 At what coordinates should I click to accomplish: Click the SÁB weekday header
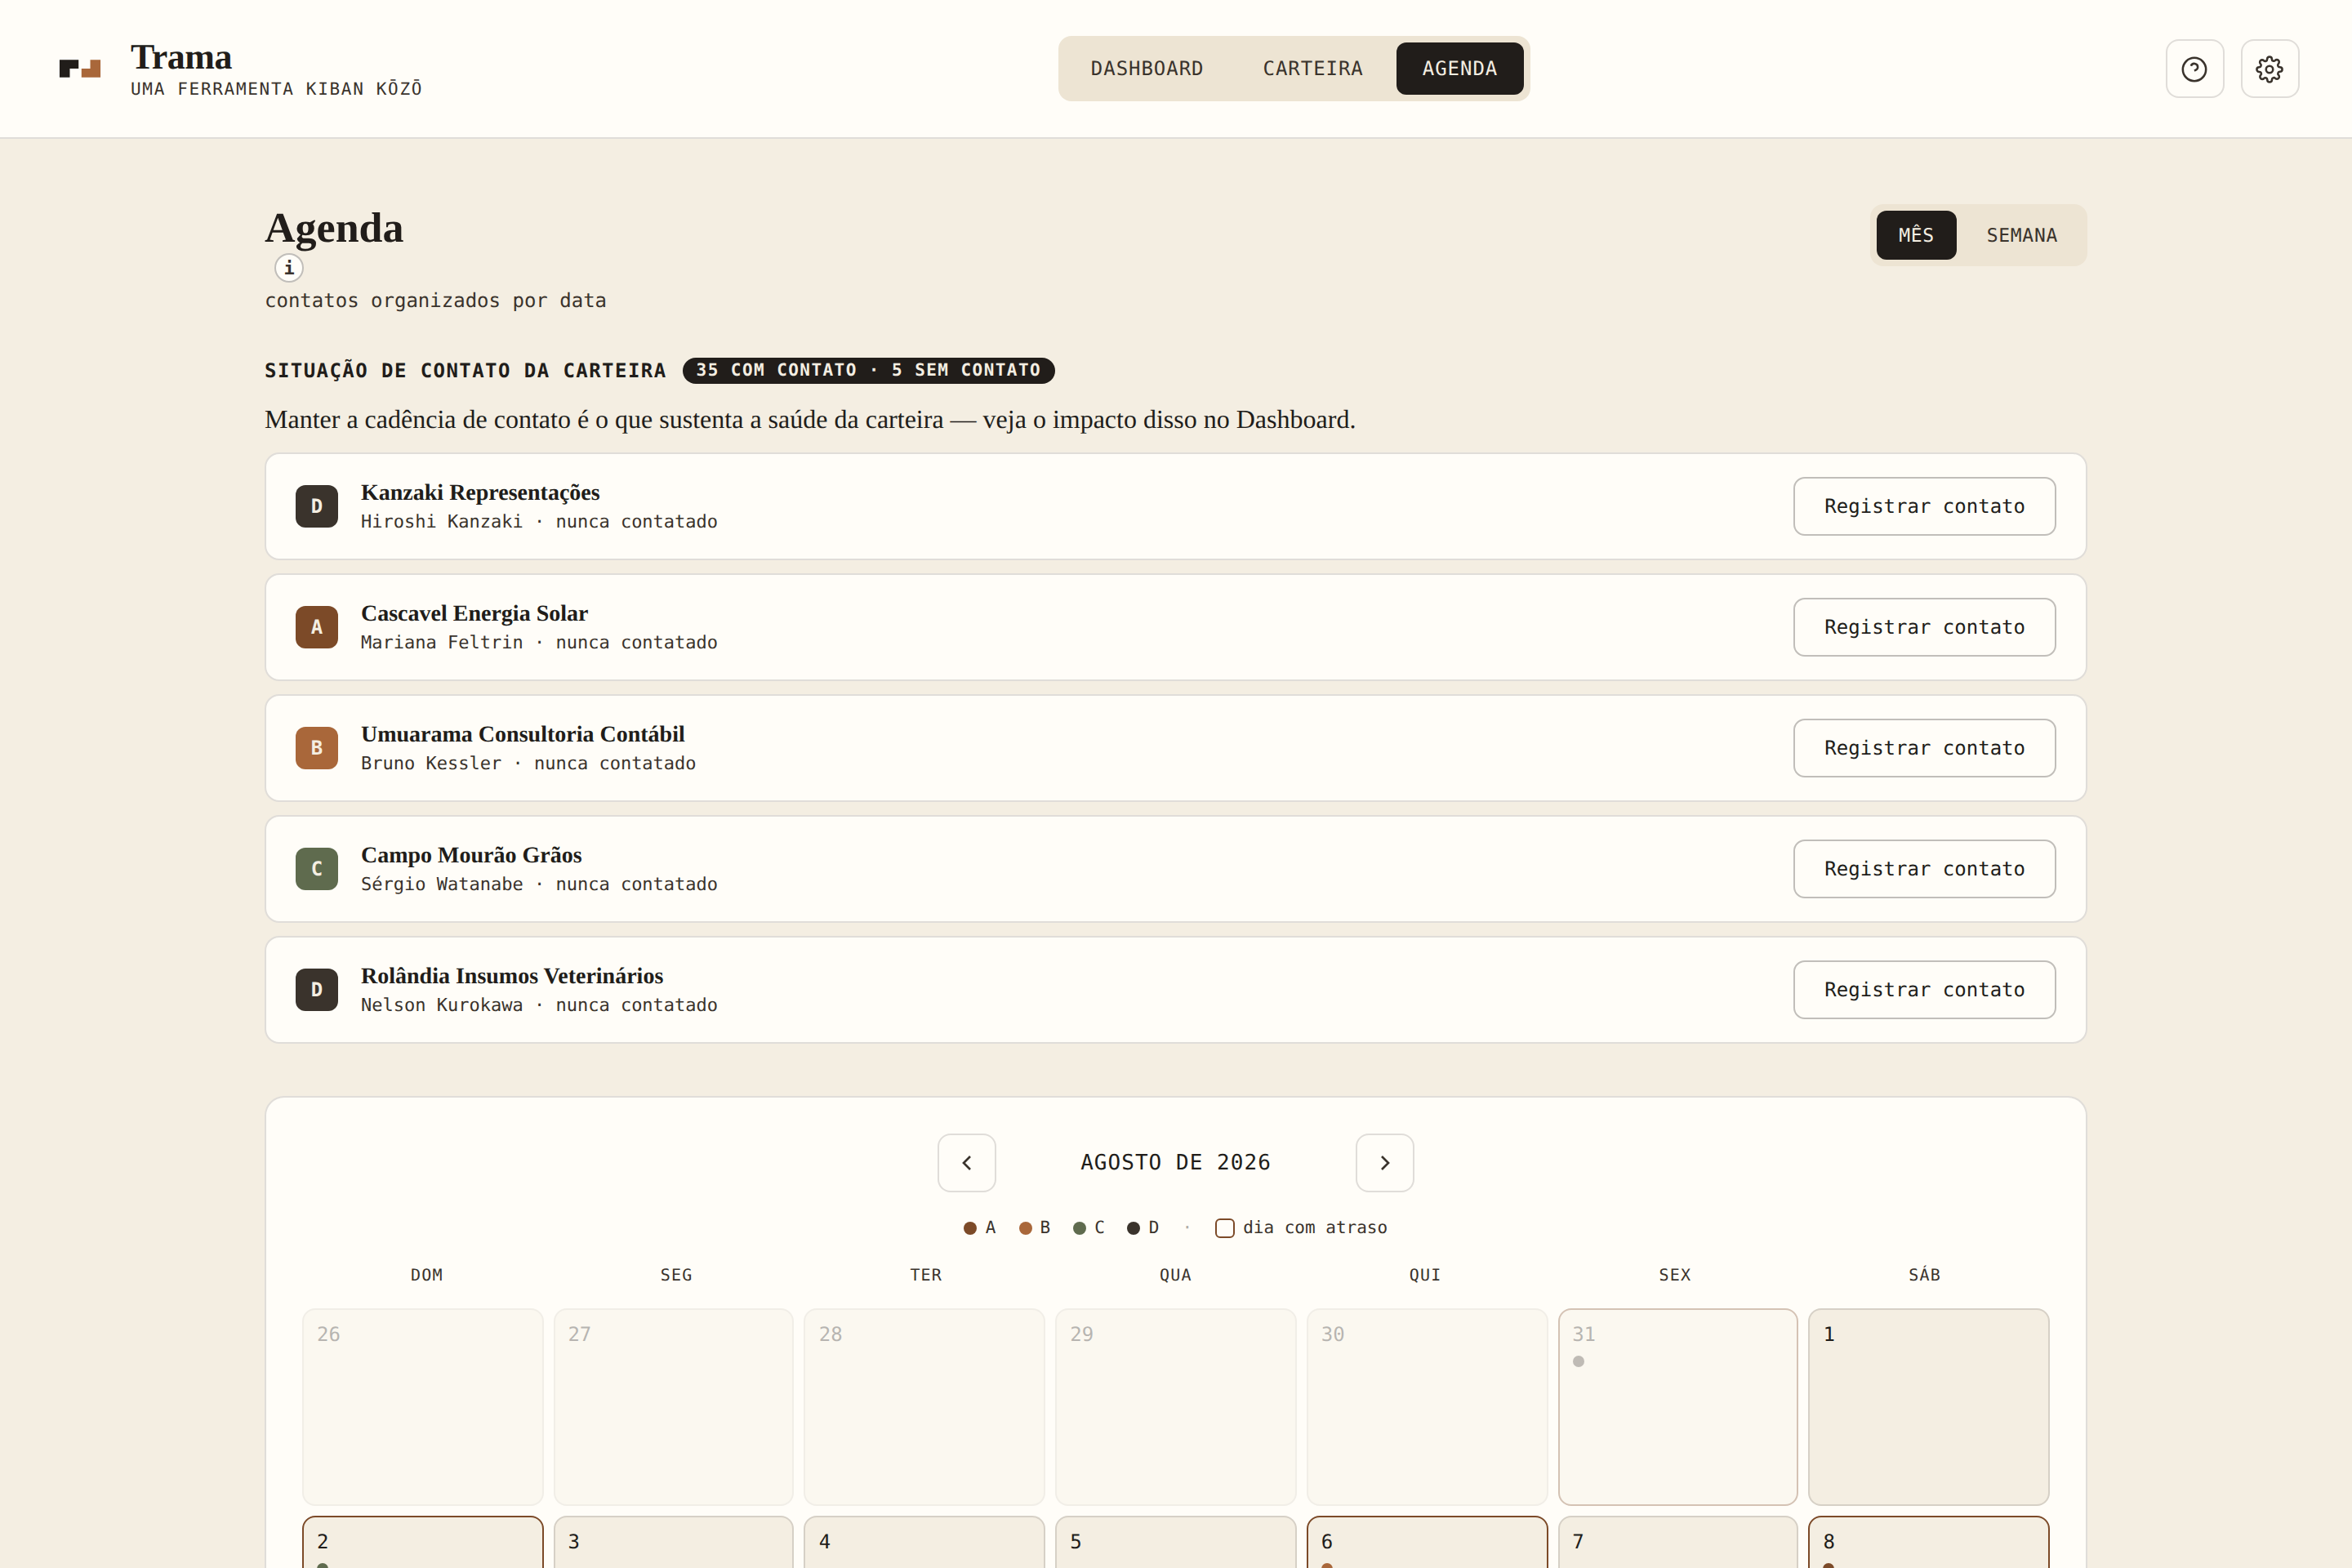coord(1924,1275)
